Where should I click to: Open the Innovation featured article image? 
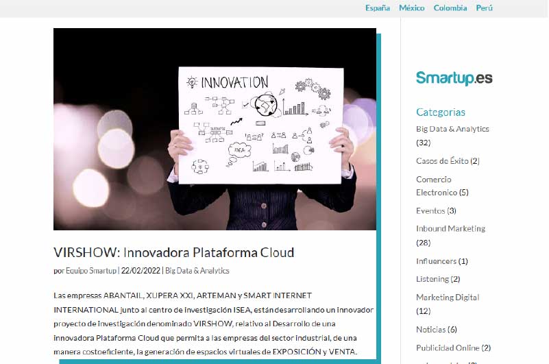(215, 129)
